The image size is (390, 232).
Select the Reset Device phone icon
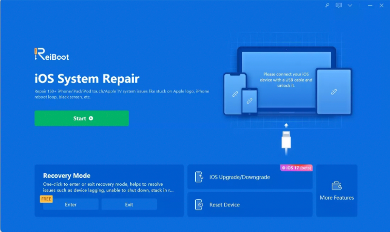[x=199, y=205]
